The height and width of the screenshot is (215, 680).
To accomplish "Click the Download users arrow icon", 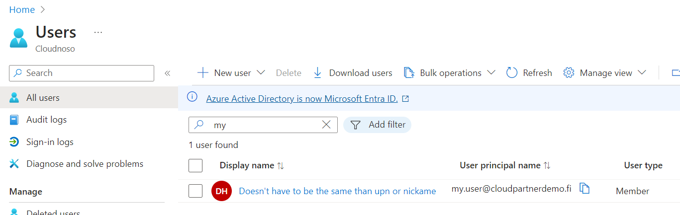I will click(x=317, y=73).
